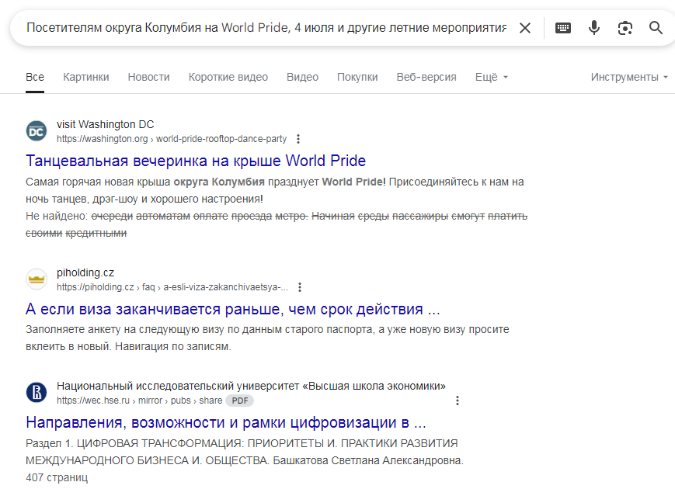Image resolution: width=675 pixels, height=496 pixels.
Task: Click the piholding.cz faq URL breadcrumb
Action: (x=172, y=287)
